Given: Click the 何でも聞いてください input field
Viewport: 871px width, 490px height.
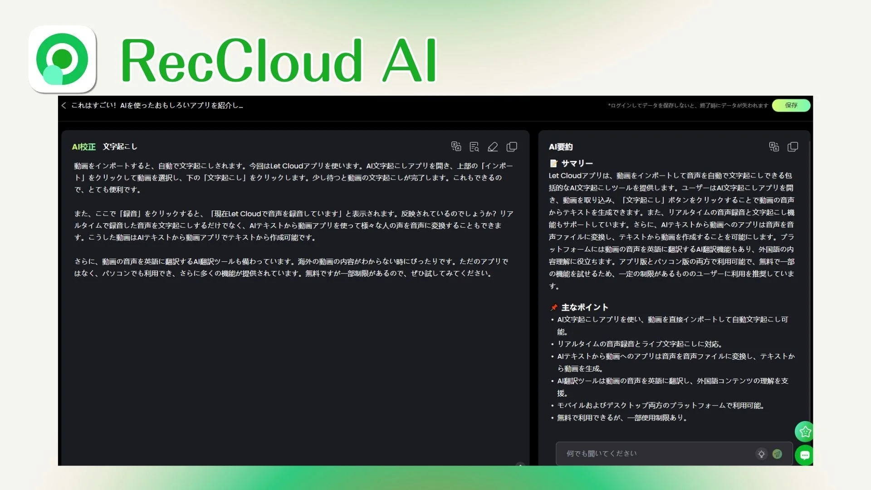Looking at the screenshot, I should click(635, 453).
